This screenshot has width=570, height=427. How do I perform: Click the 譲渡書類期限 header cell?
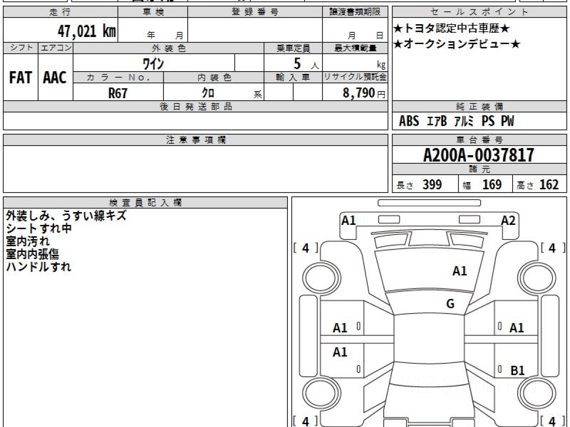(x=355, y=12)
